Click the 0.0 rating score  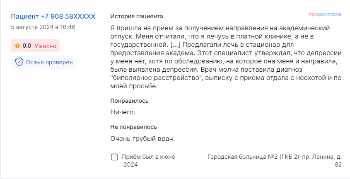click(x=27, y=46)
